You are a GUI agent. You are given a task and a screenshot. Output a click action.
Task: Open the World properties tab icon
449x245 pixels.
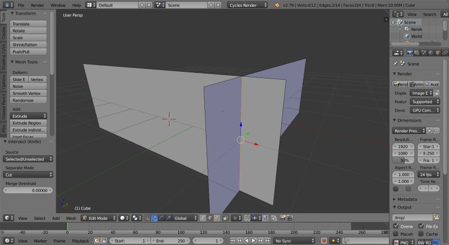pyautogui.click(x=430, y=53)
